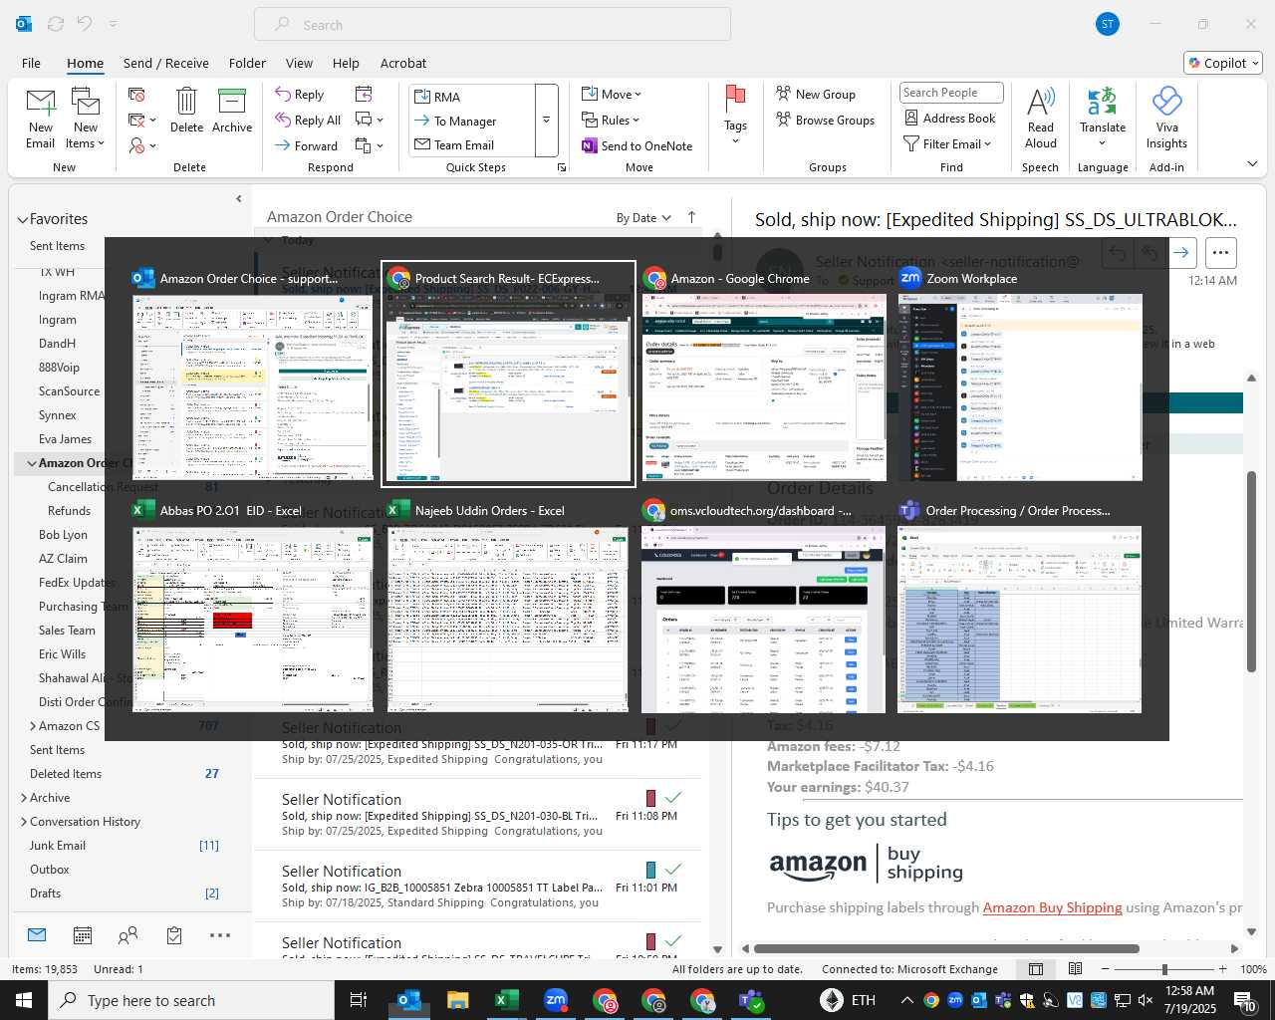Collapse the ribbon with the chevron
1275x1020 pixels.
pyautogui.click(x=1252, y=163)
